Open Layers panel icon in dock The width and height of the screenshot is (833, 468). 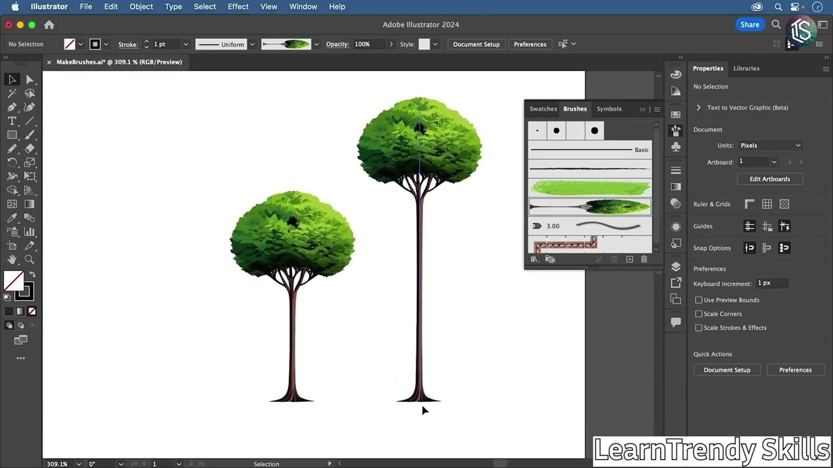pos(676,266)
